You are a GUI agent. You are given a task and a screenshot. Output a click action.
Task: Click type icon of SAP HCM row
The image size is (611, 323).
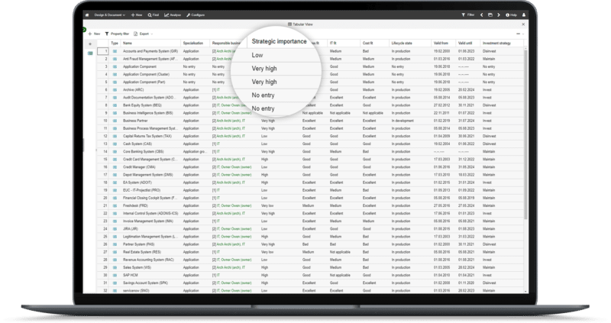point(115,275)
